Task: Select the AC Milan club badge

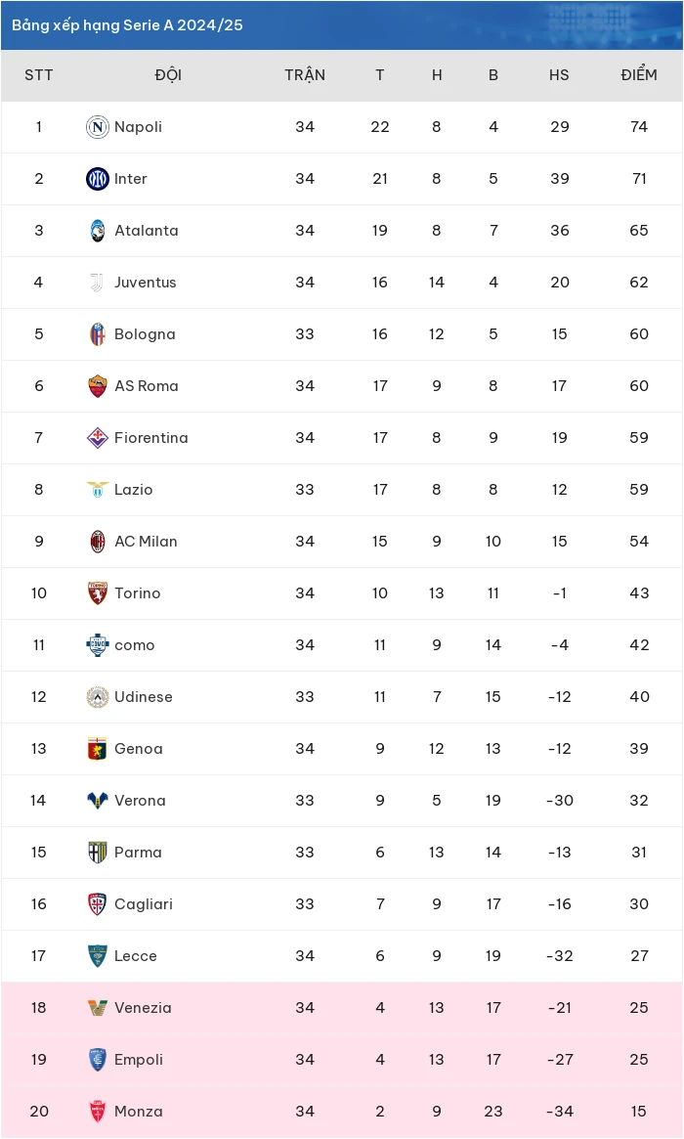Action: 98,542
